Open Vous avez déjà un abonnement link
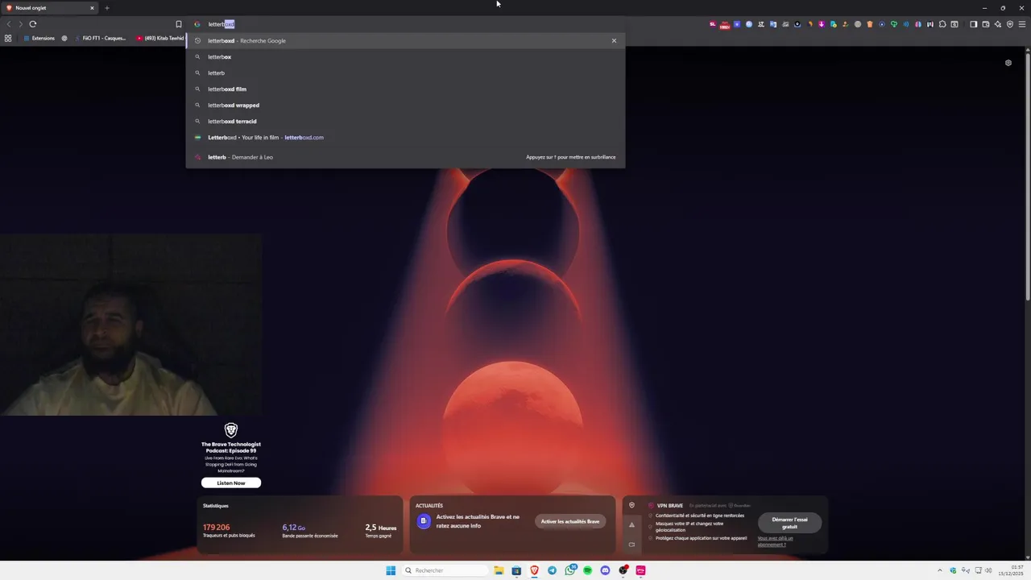1031x580 pixels. tap(775, 541)
